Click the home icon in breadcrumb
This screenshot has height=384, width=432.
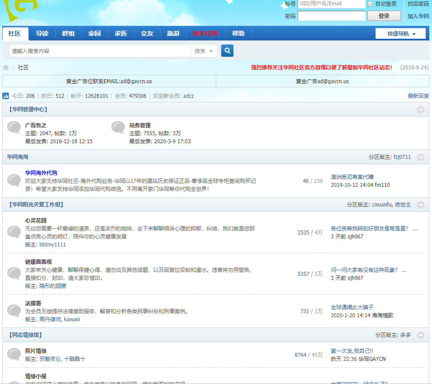pos(6,68)
